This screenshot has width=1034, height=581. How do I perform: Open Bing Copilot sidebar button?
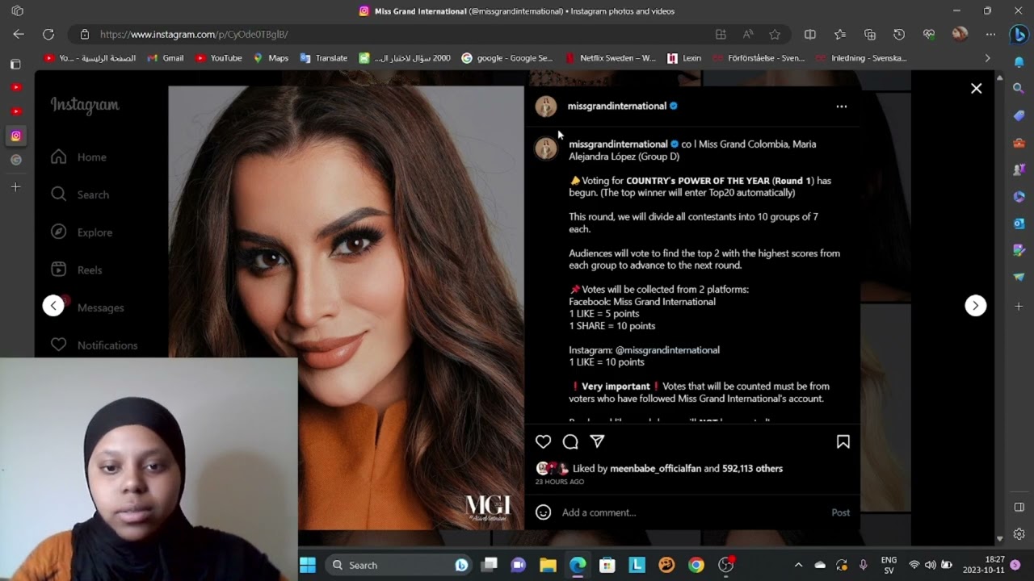point(1019,35)
